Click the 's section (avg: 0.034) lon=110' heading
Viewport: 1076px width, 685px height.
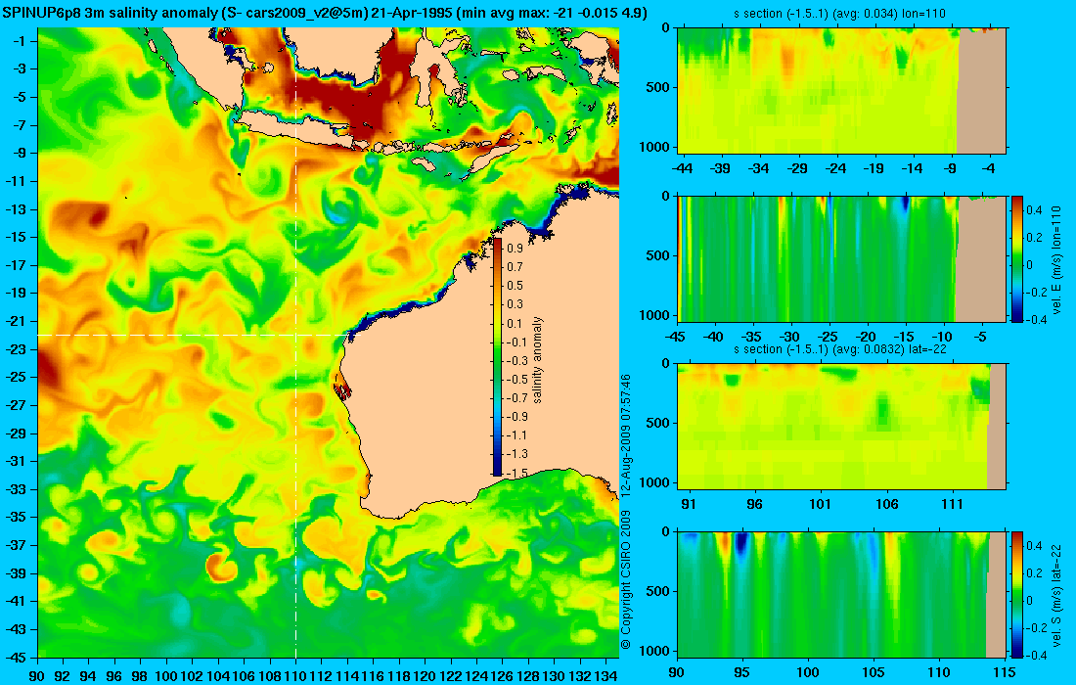pyautogui.click(x=841, y=13)
